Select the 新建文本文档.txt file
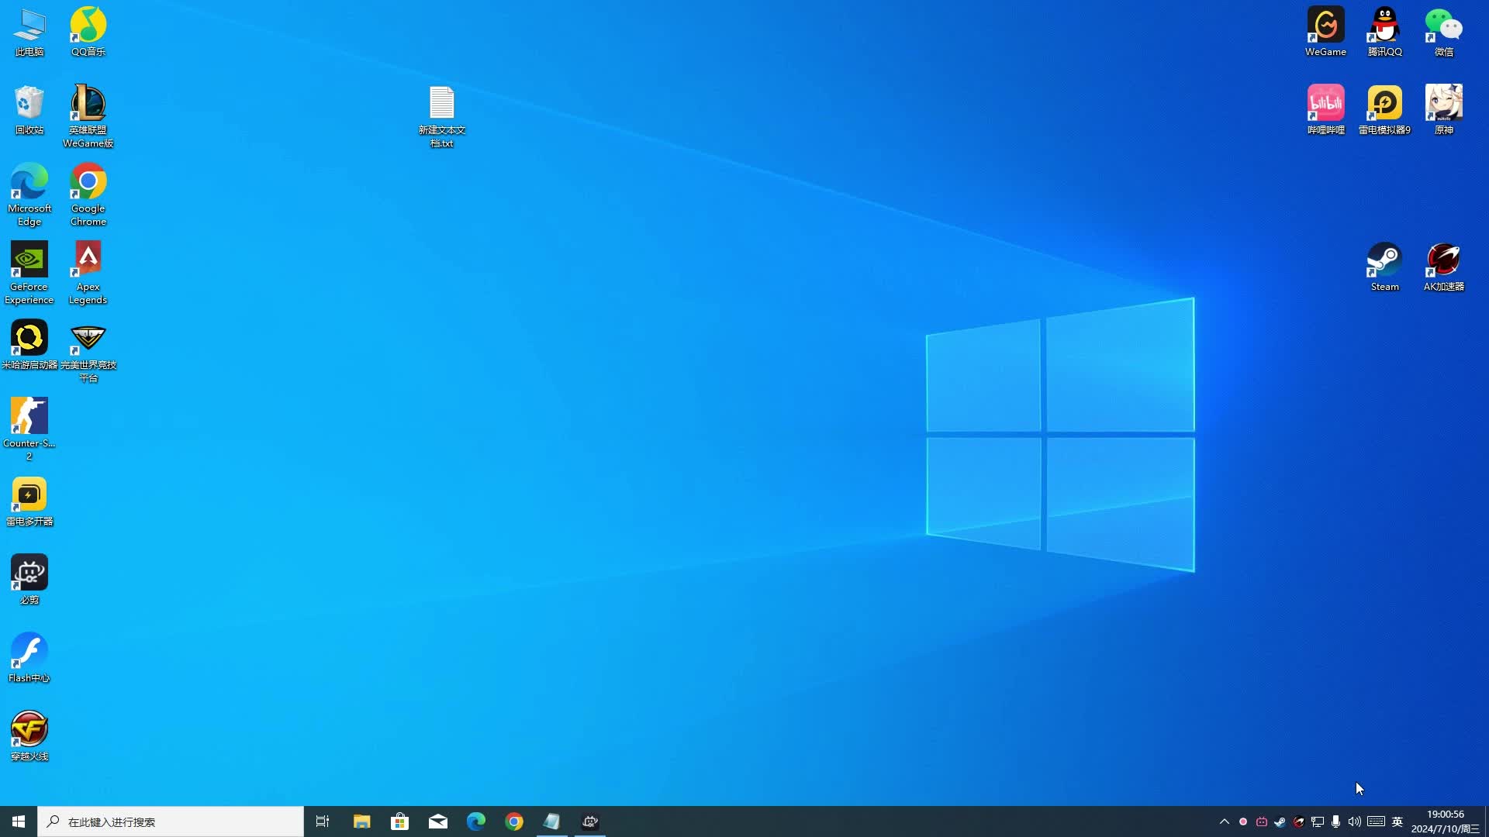Viewport: 1489px width, 837px height. pyautogui.click(x=442, y=116)
